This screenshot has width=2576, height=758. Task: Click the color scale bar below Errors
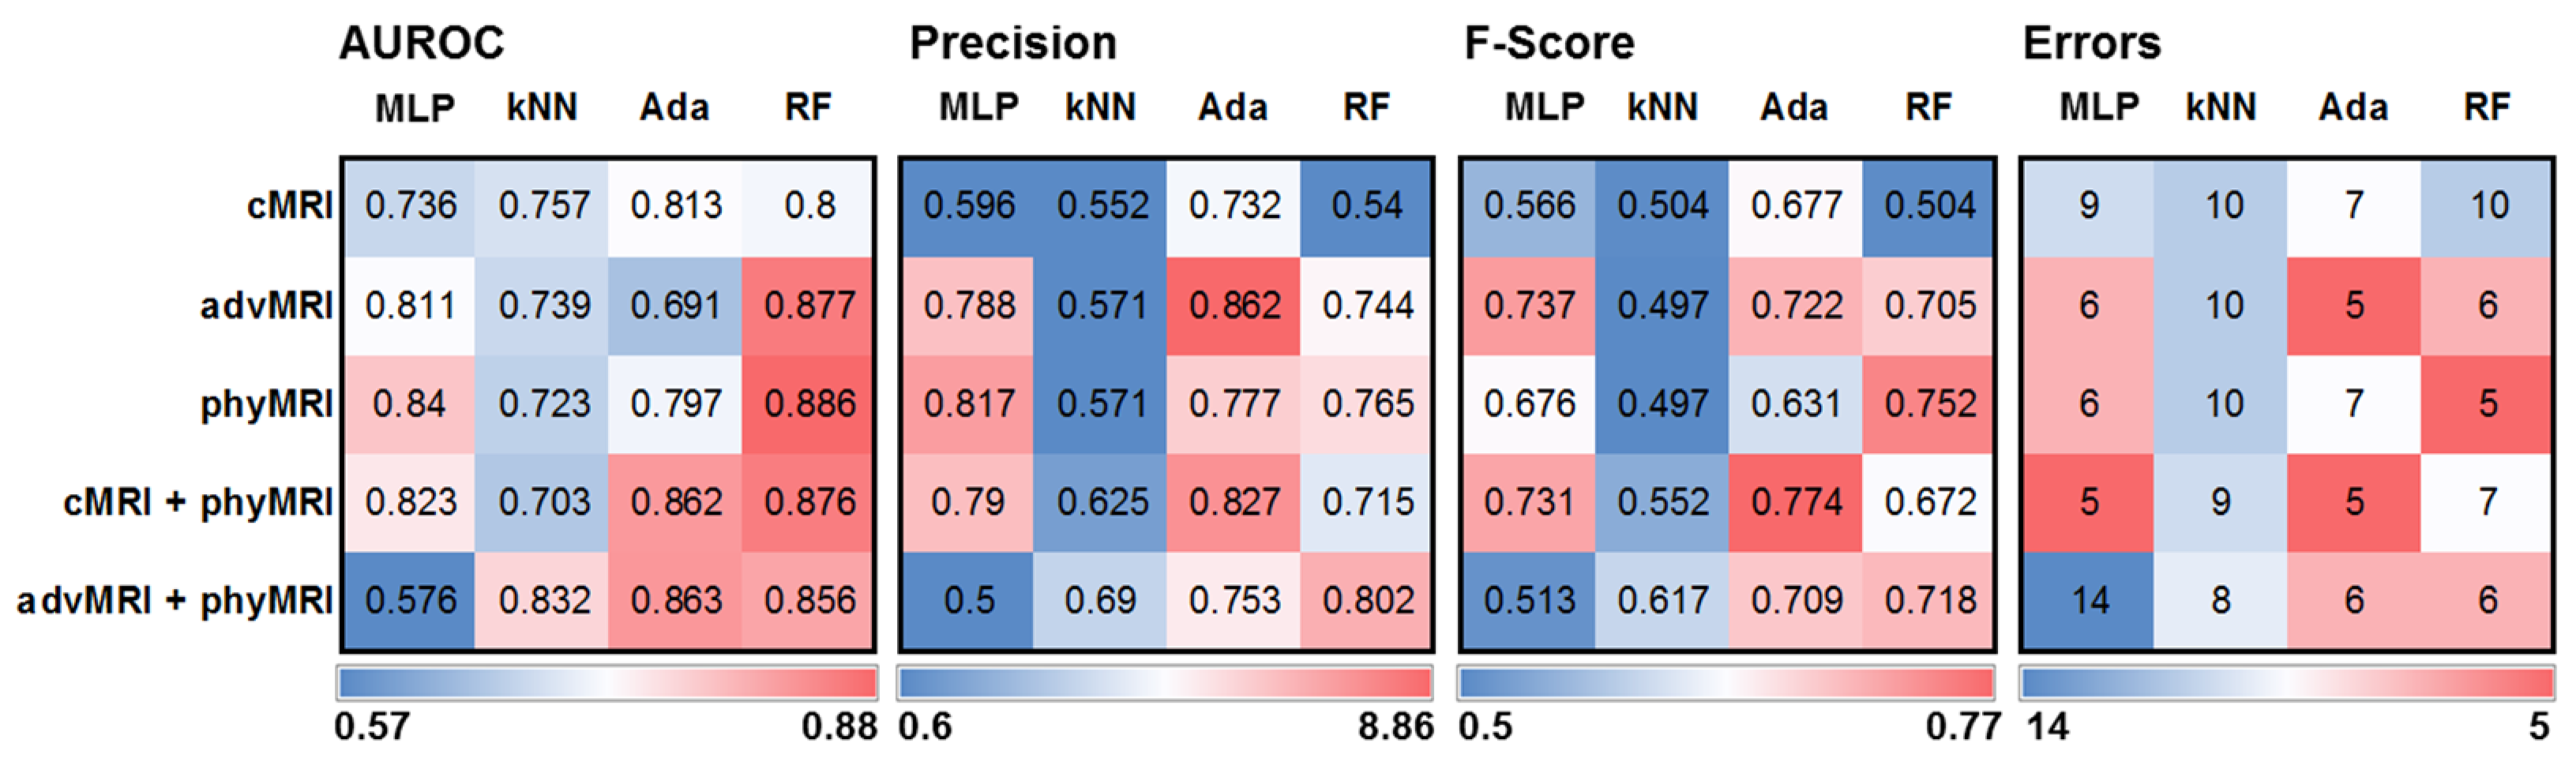click(x=2286, y=683)
